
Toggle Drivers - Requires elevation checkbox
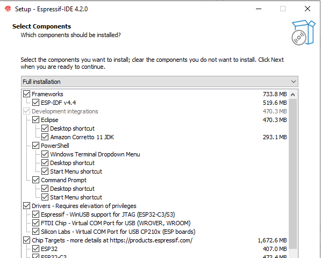[x=26, y=206]
